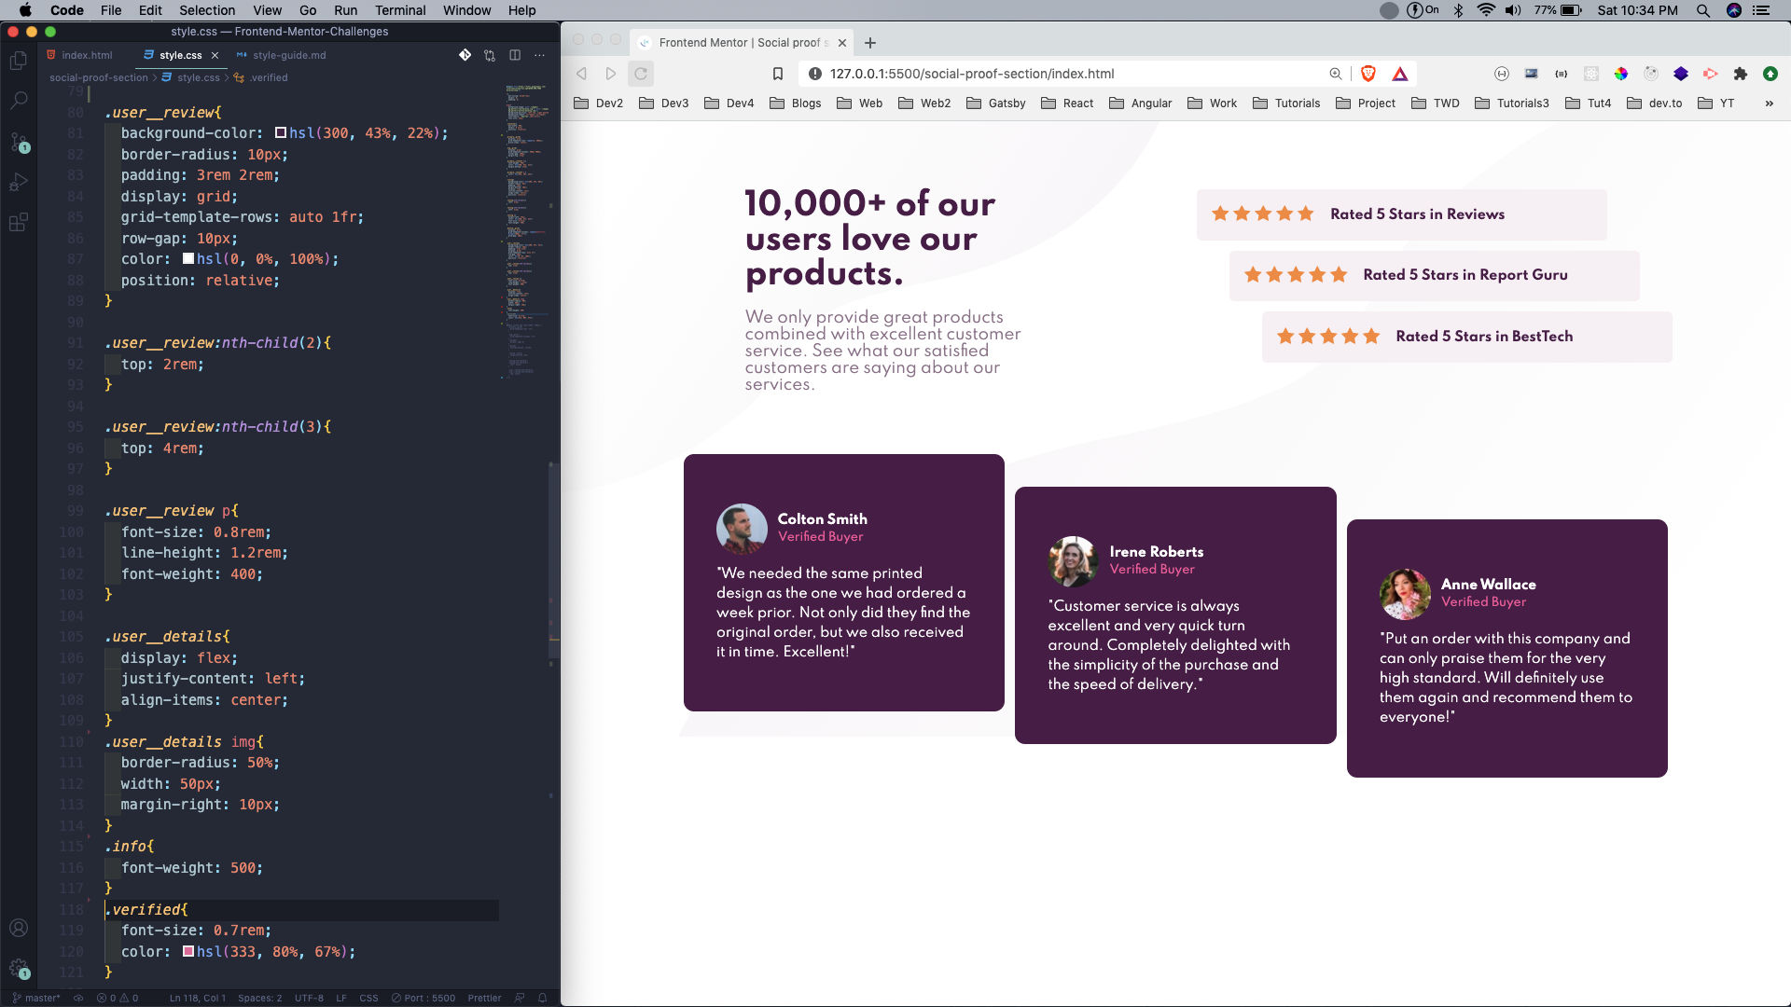Open Source Control view with pending change badge
This screenshot has width=1791, height=1007.
(18, 143)
